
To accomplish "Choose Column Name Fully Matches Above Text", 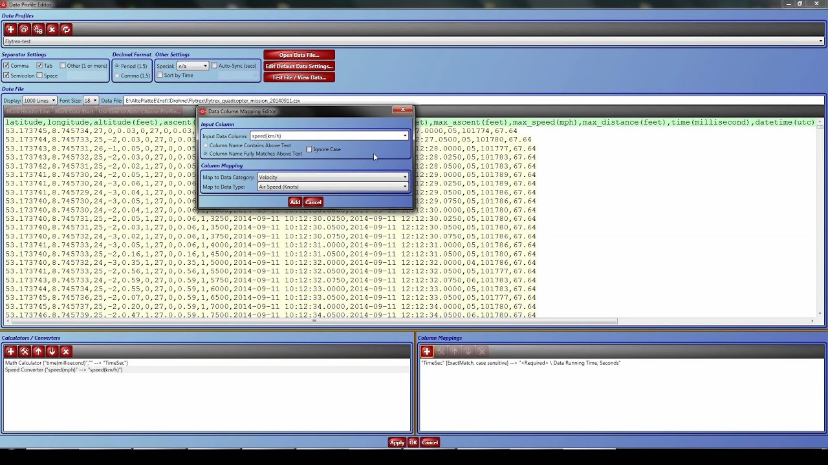I will click(x=206, y=154).
